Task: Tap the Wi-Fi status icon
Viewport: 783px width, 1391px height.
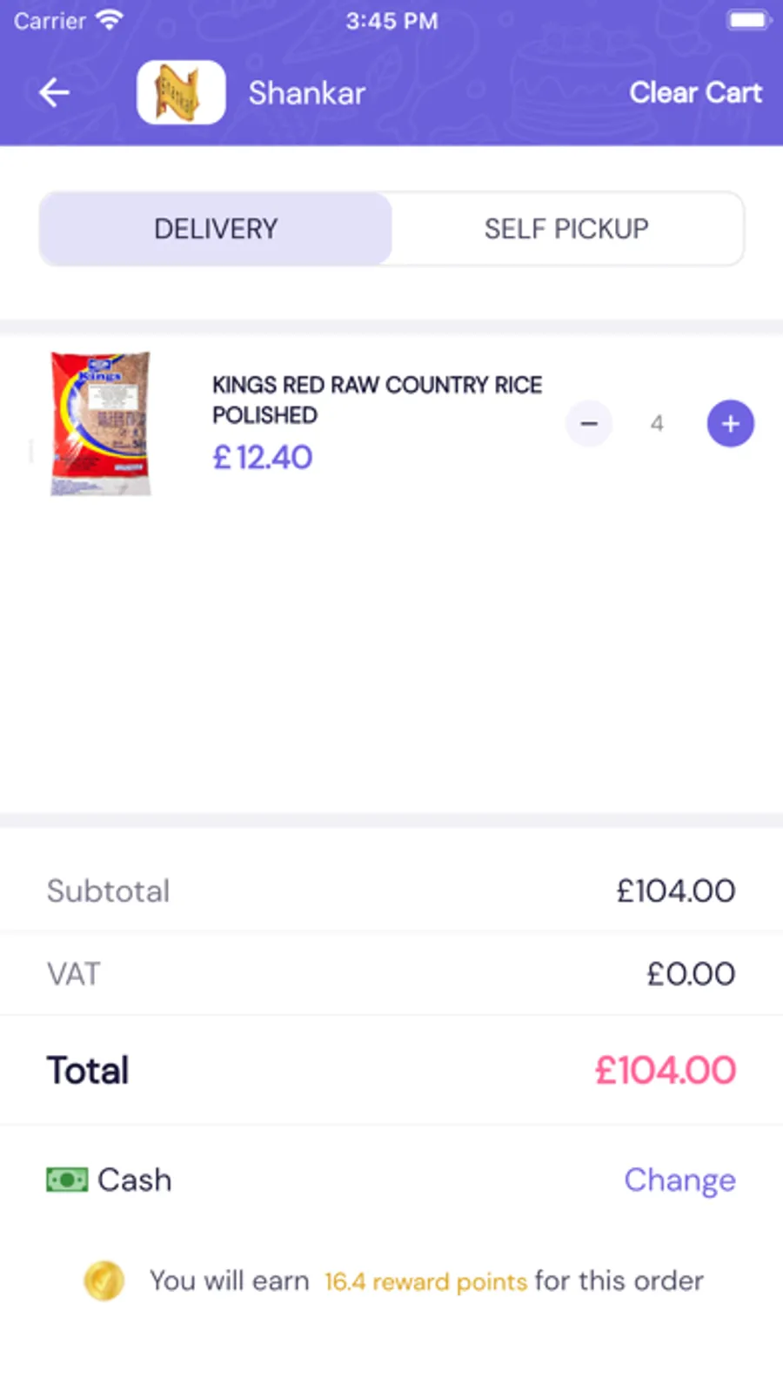Action: coord(110,20)
